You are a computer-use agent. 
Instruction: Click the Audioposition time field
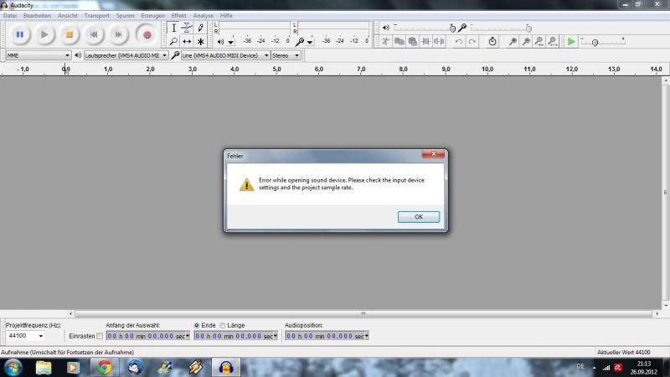(x=327, y=337)
